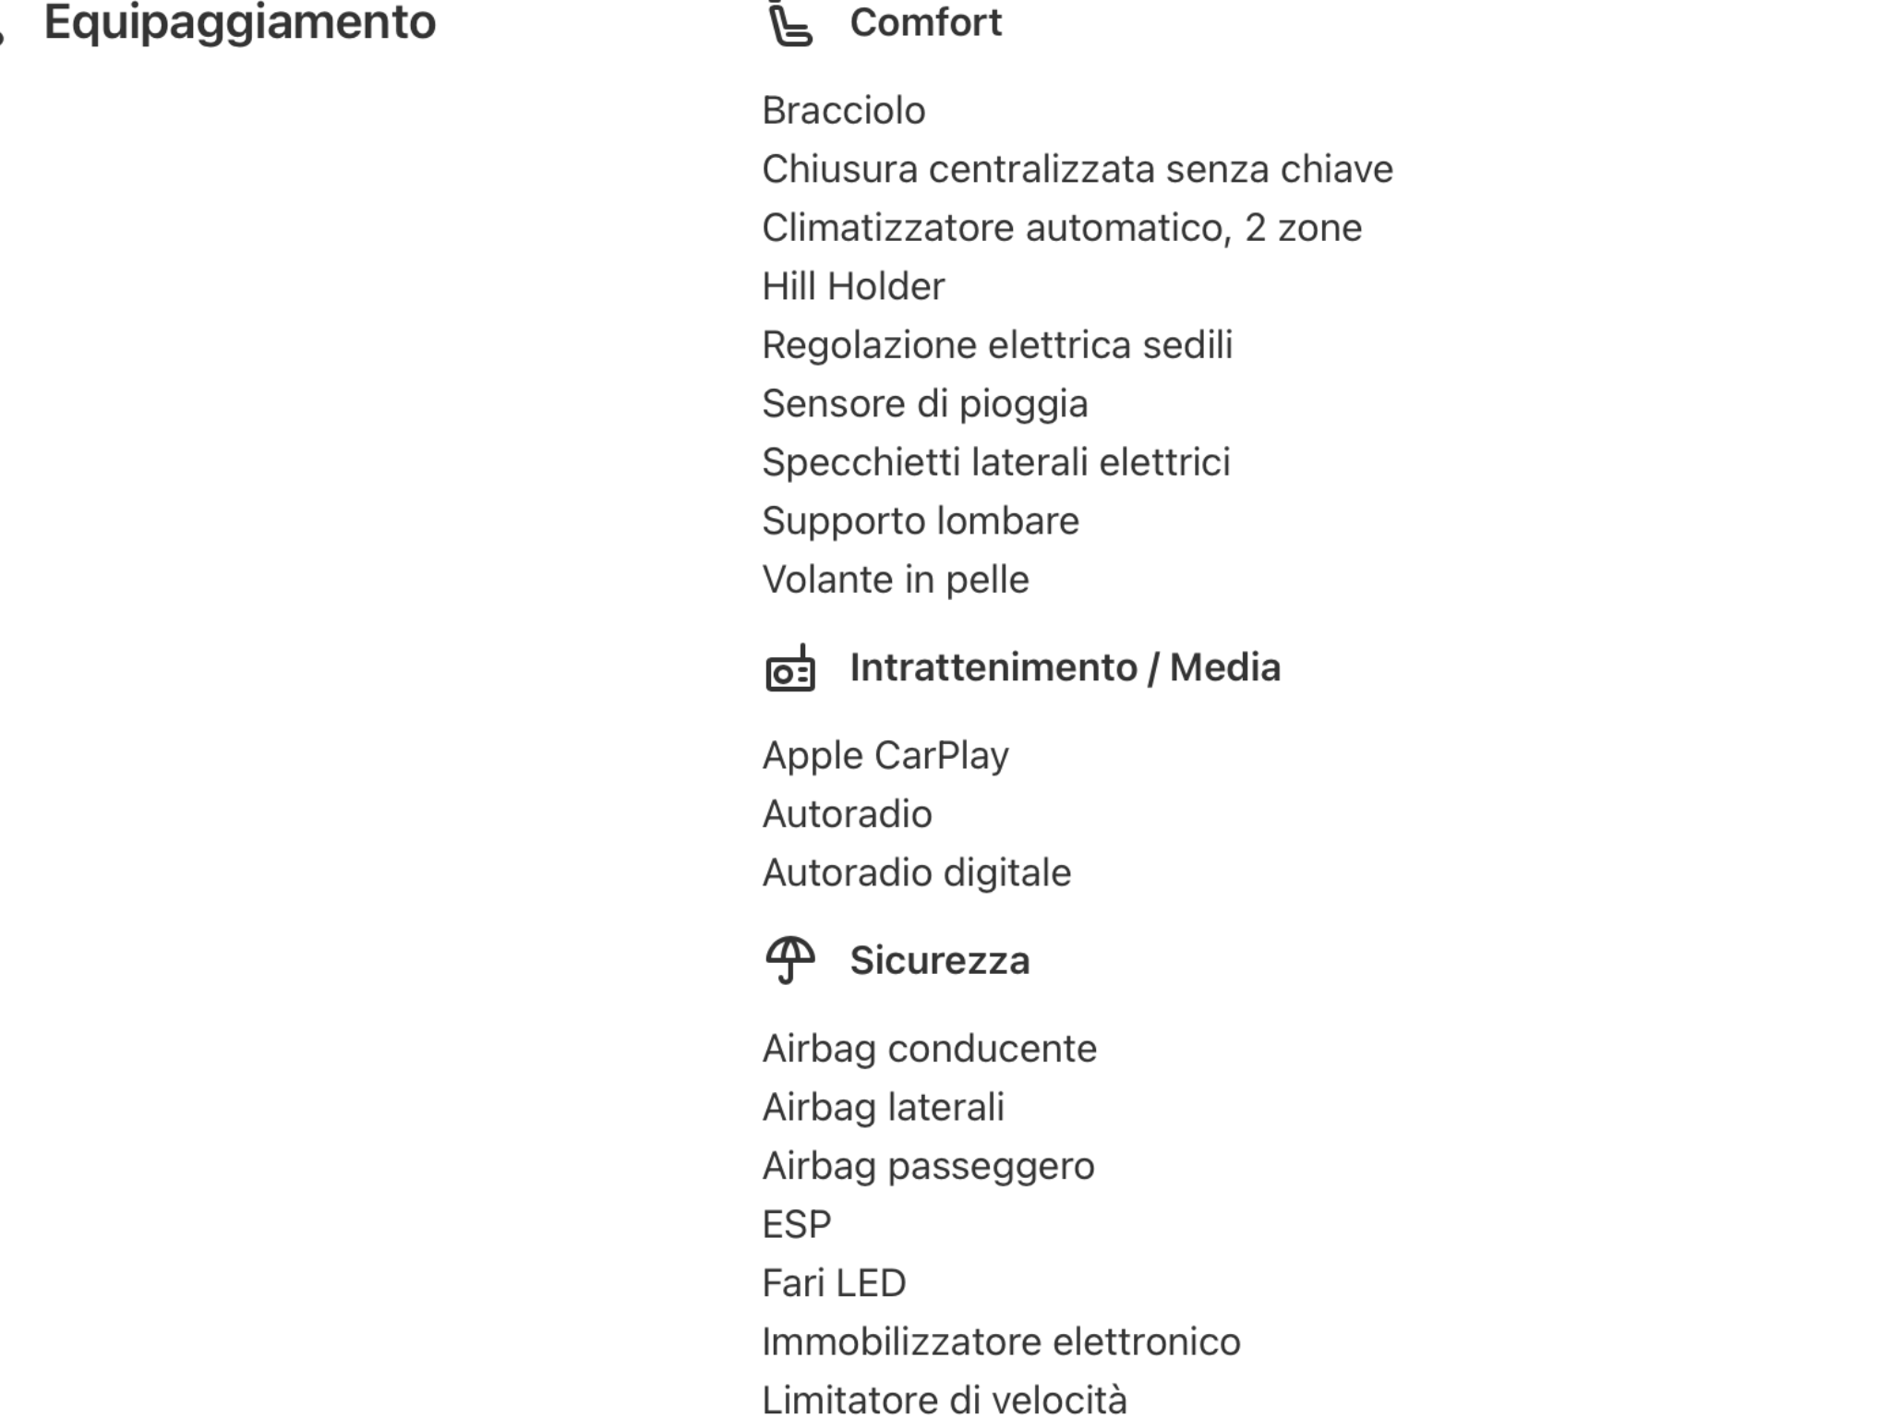
Task: Click the ESP safety feature
Action: (796, 1225)
